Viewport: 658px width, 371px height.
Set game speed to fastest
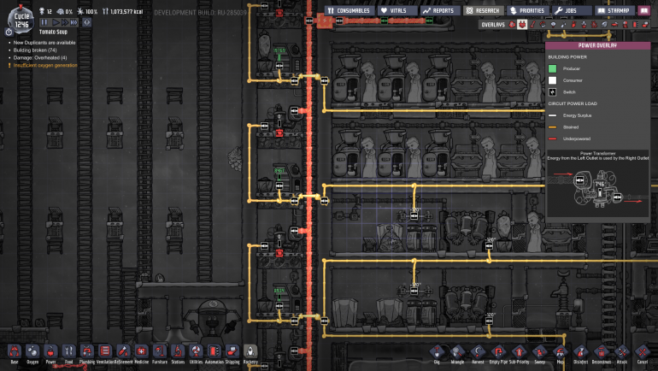(73, 23)
